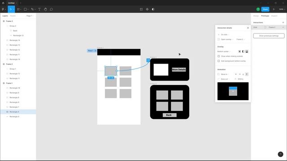Switch to the Inspect tab
This screenshot has height=161, width=287.
coord(274,16)
